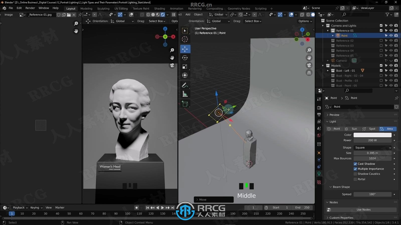Select the Transform tool
The width and height of the screenshot is (401, 225).
[x=185, y=75]
